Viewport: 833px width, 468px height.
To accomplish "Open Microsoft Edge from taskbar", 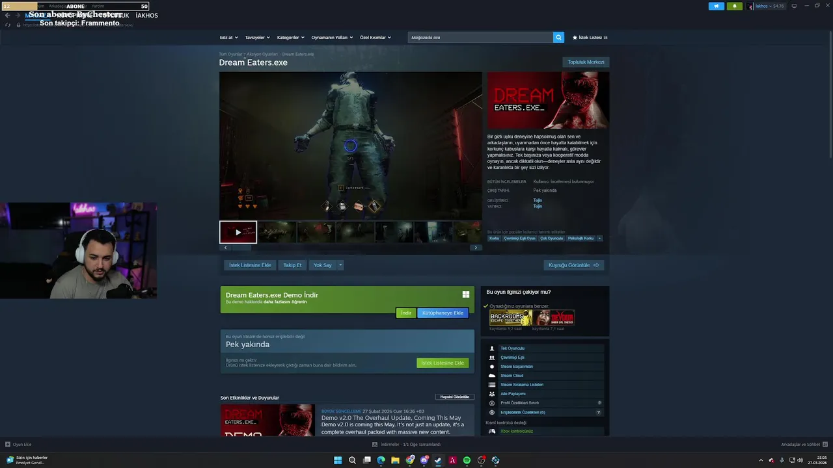I will tap(381, 460).
